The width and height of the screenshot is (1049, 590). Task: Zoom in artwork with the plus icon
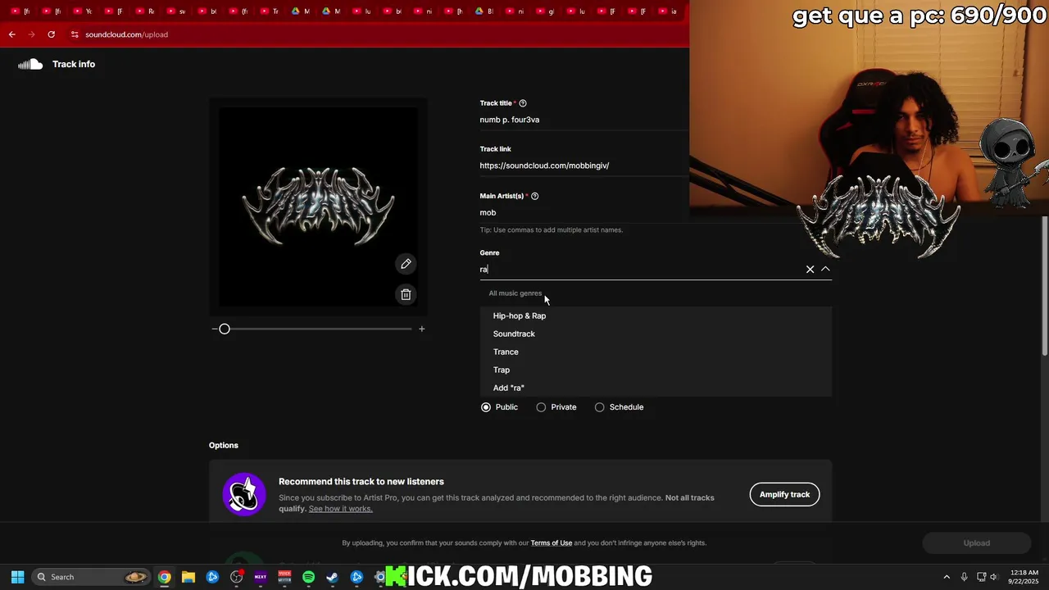[x=421, y=329]
